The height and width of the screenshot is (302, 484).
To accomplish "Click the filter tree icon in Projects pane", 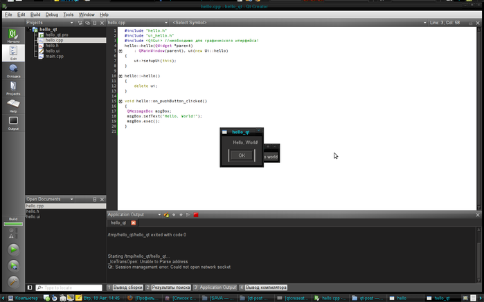I will click(80, 23).
